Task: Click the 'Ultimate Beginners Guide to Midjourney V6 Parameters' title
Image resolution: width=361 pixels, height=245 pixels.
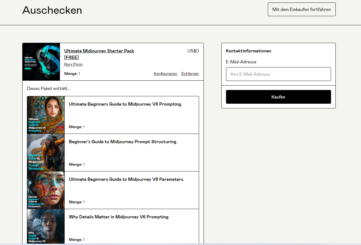Action: click(x=126, y=179)
